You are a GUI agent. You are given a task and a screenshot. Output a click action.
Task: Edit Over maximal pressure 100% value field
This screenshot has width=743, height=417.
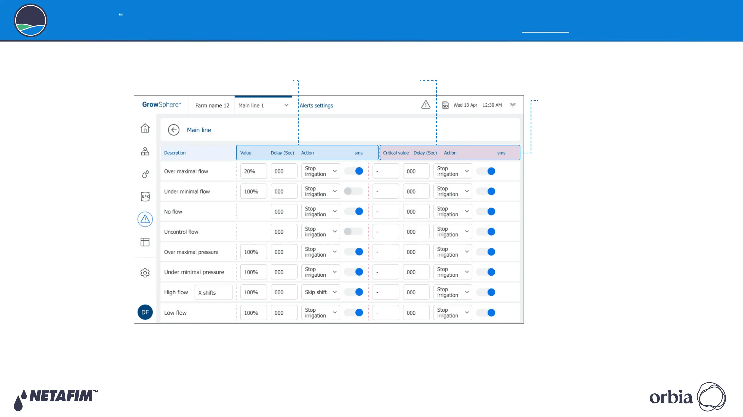pos(253,252)
